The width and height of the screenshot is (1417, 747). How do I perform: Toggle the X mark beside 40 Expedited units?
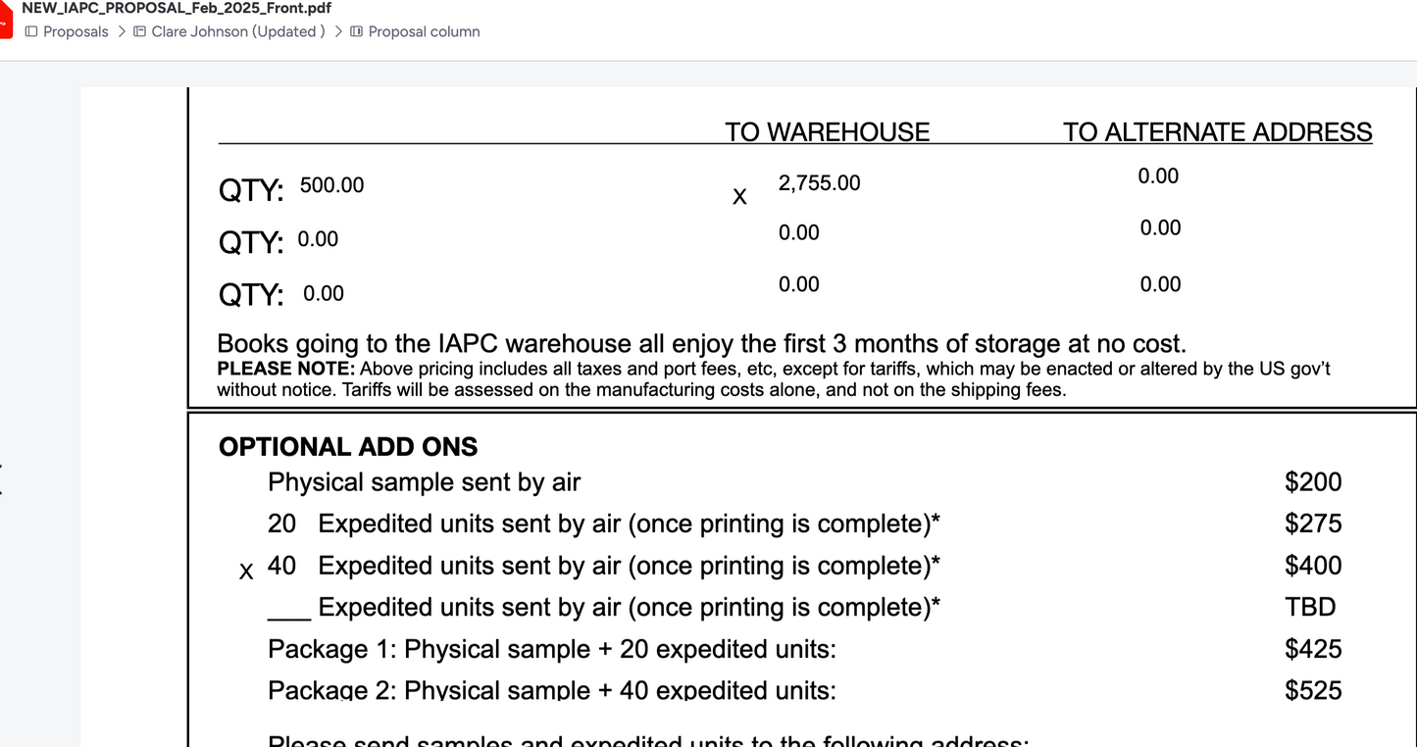[x=246, y=572]
